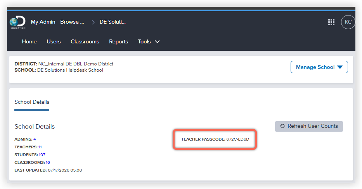
Task: Open the KC user profile avatar
Action: point(348,22)
